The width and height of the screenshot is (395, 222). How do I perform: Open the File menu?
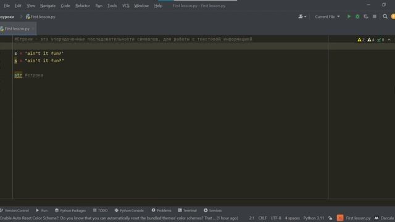click(7, 6)
